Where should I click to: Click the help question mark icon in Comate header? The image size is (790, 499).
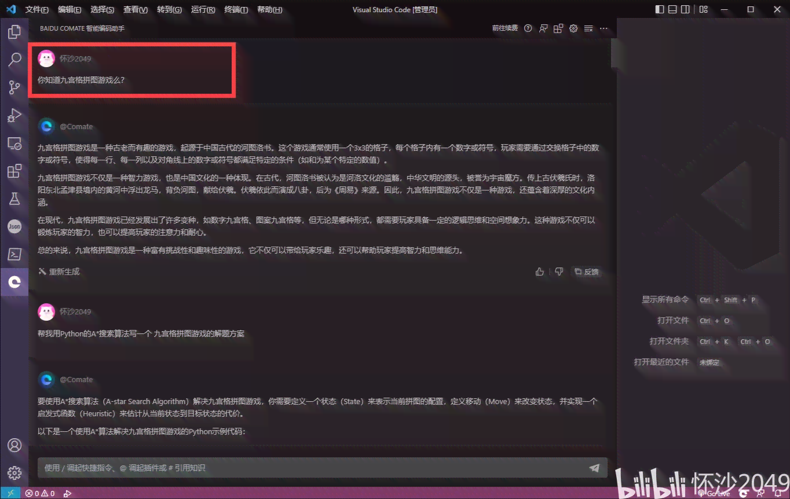coord(528,28)
